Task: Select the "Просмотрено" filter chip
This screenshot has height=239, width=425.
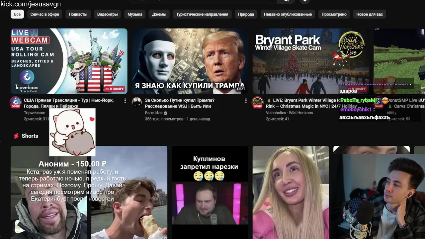Action: [x=334, y=14]
